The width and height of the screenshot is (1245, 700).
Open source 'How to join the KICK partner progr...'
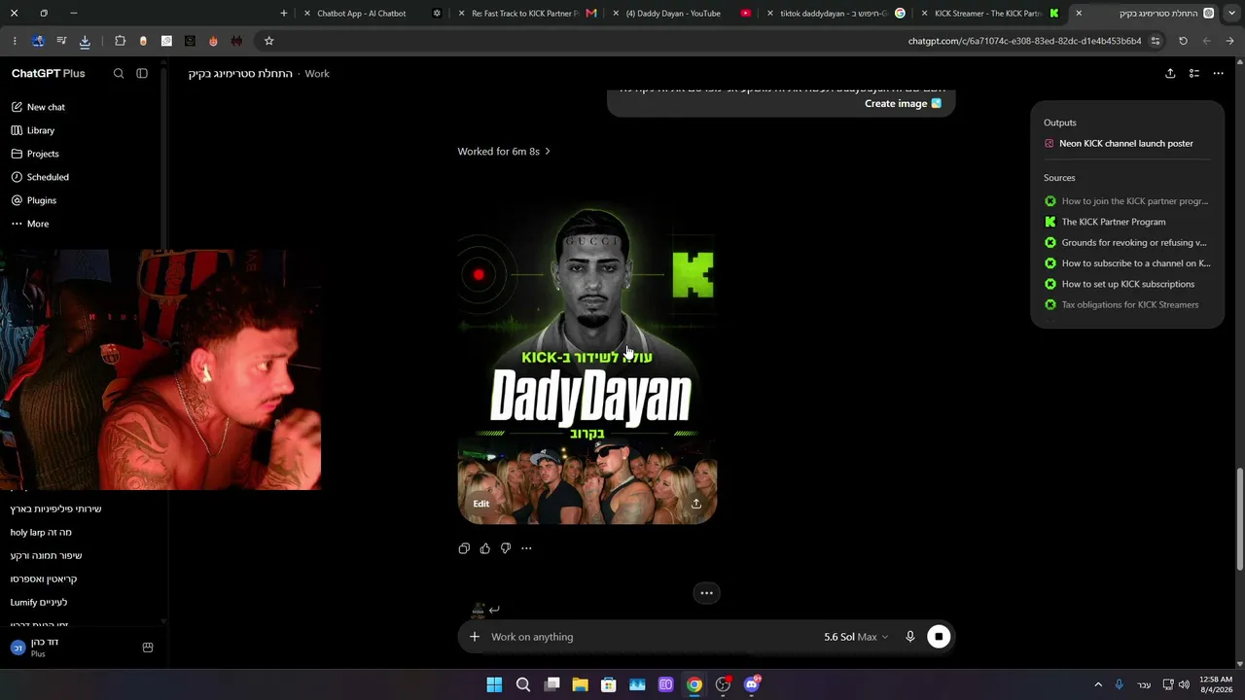(1126, 201)
